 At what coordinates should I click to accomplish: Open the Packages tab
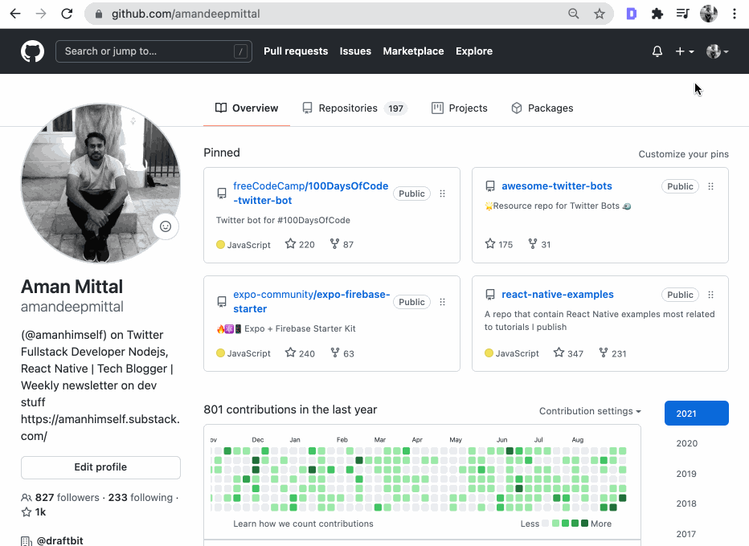[542, 108]
